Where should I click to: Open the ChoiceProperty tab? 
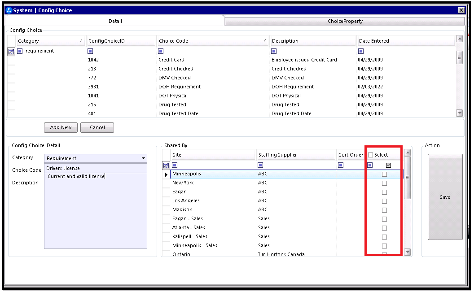click(345, 21)
